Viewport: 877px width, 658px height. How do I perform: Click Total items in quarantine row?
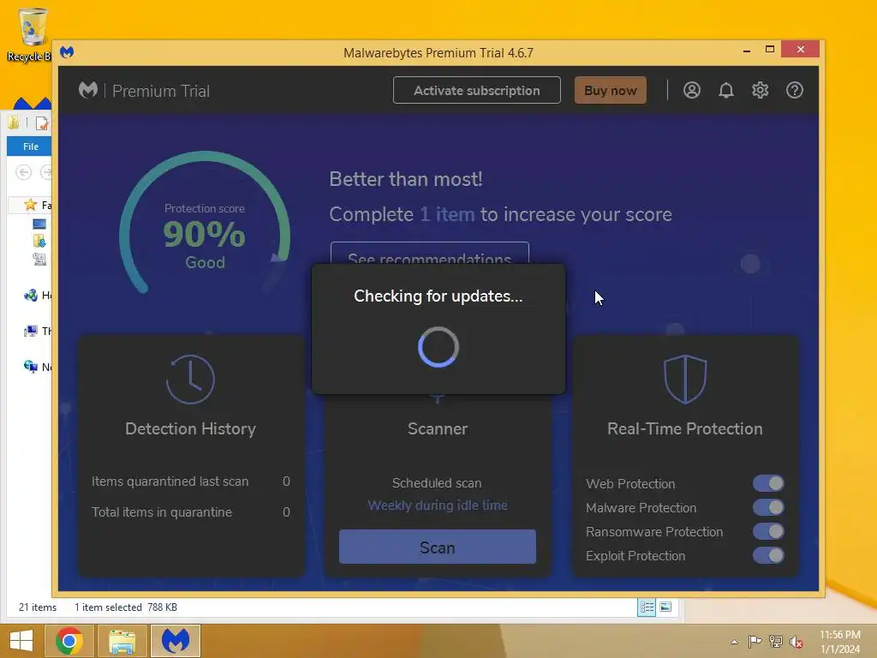[x=191, y=512]
